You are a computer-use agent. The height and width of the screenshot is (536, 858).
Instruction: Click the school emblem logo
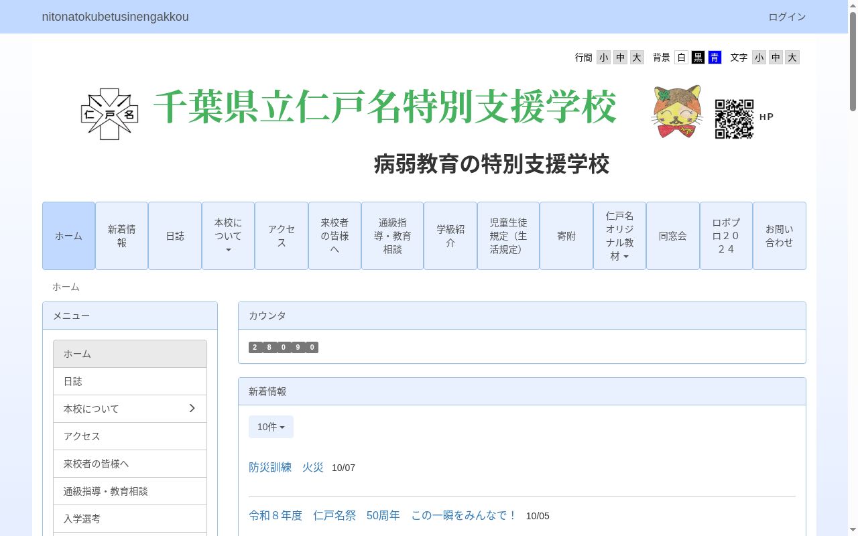(x=109, y=114)
